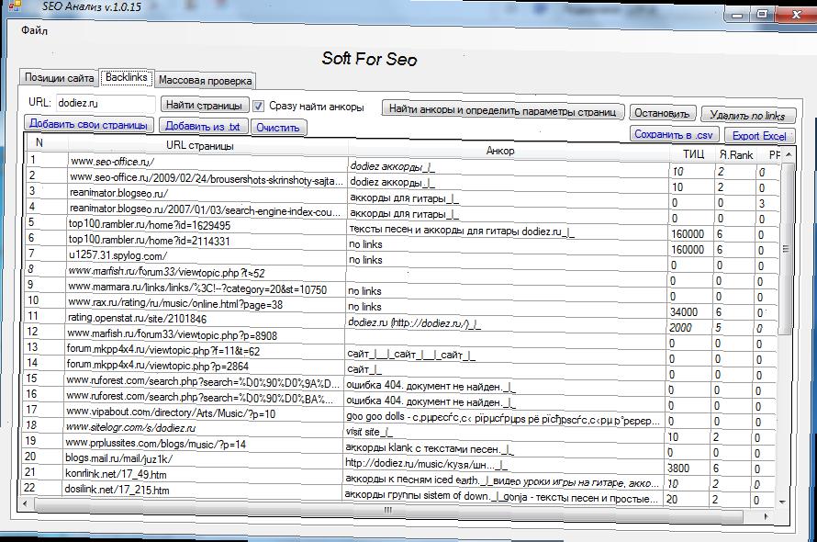
Task: Click the ТИЦ column header
Action: tap(693, 154)
